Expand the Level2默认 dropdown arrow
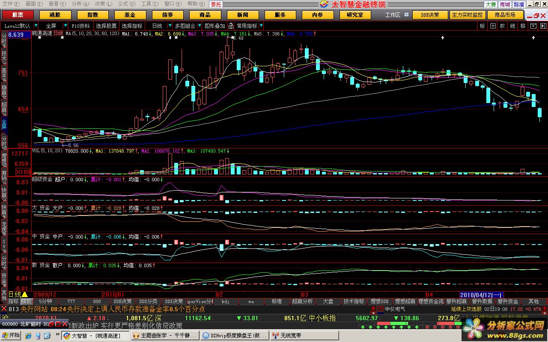 point(36,26)
